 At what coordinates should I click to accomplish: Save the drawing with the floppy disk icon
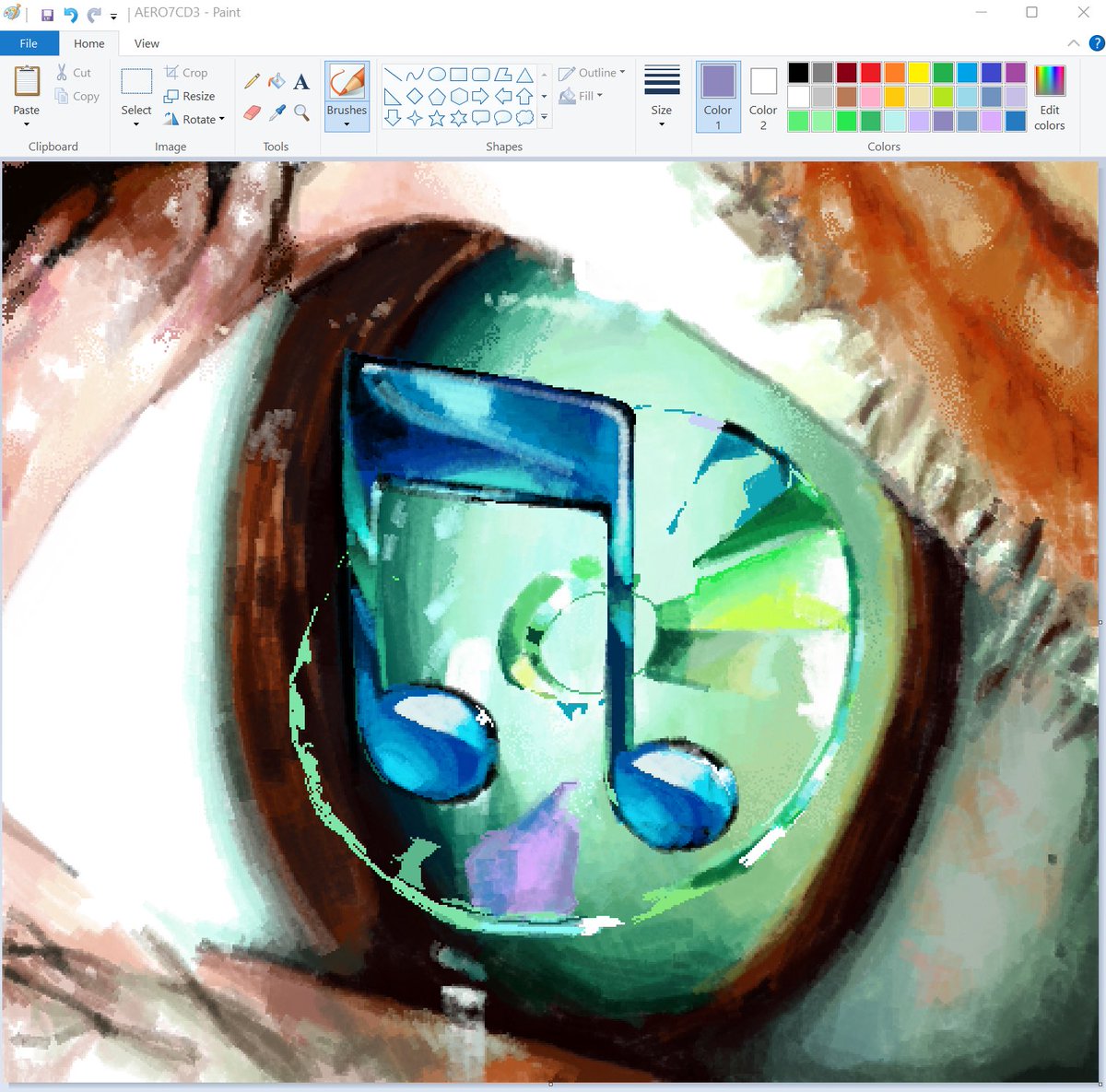[47, 15]
